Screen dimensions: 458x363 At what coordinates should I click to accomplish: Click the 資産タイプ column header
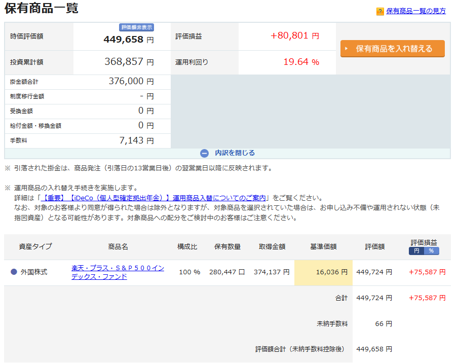(x=35, y=247)
